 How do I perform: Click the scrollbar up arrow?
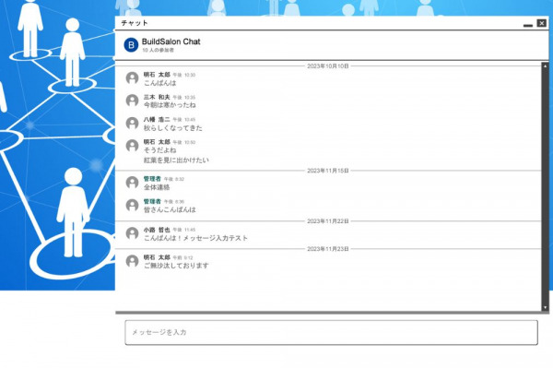click(x=546, y=66)
